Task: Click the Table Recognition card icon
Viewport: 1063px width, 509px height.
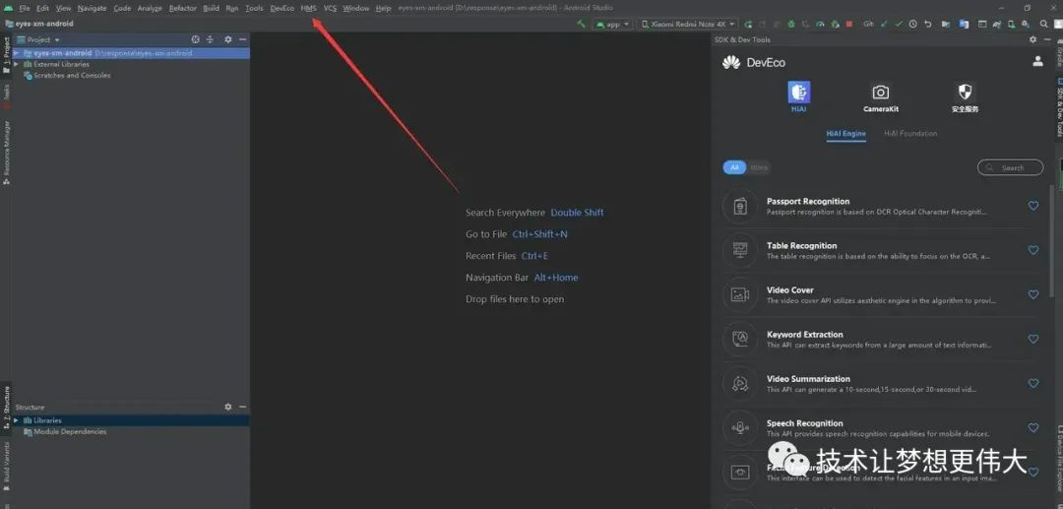Action: click(x=739, y=250)
